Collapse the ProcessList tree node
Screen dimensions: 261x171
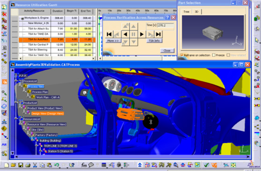[16, 81]
